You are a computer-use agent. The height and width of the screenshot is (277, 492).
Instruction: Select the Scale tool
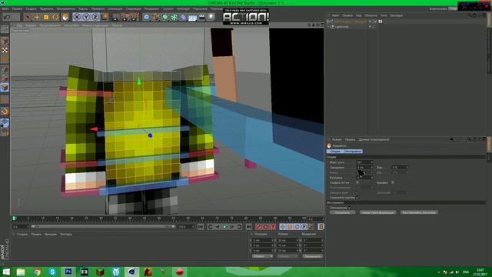click(x=46, y=17)
